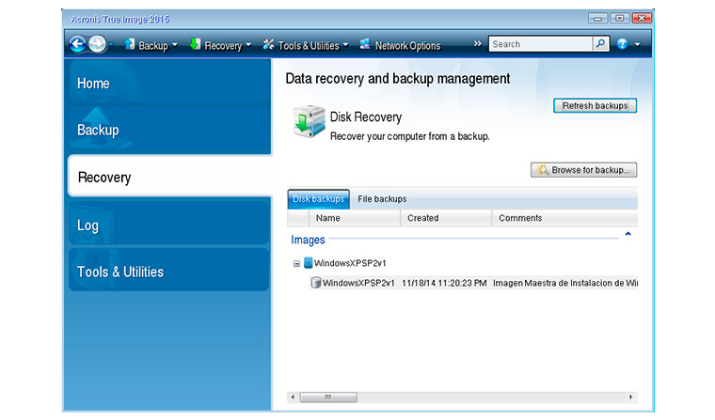Screen dimensions: 715x420
Task: Click the Images group heading
Action: tap(308, 240)
